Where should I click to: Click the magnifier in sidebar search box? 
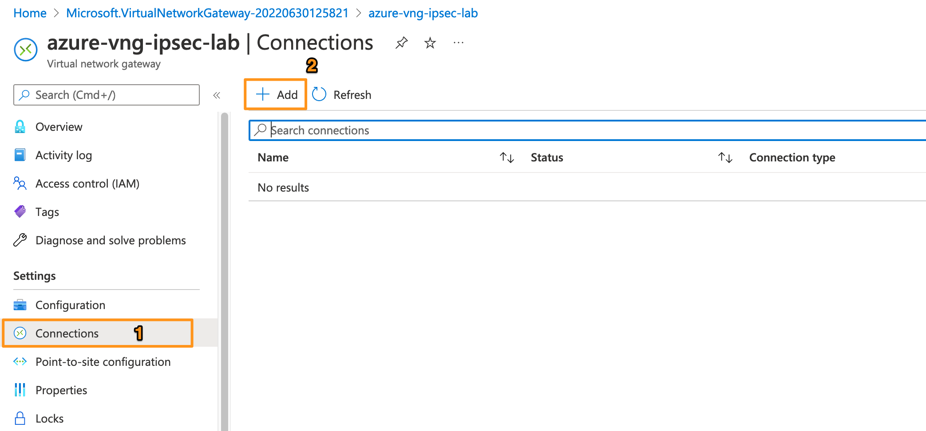point(25,95)
